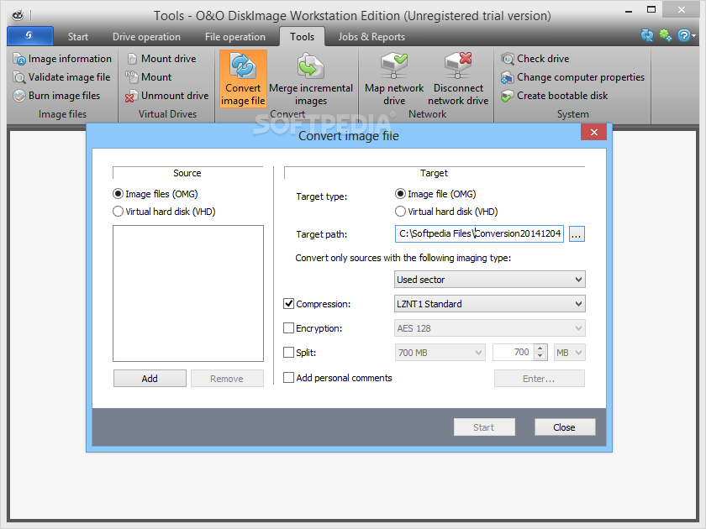
Task: Launch Burn image files
Action: 56,96
